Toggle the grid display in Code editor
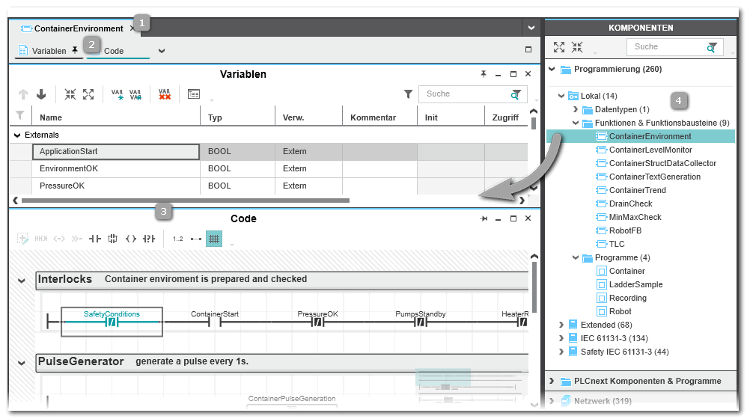747x419 pixels. (214, 239)
